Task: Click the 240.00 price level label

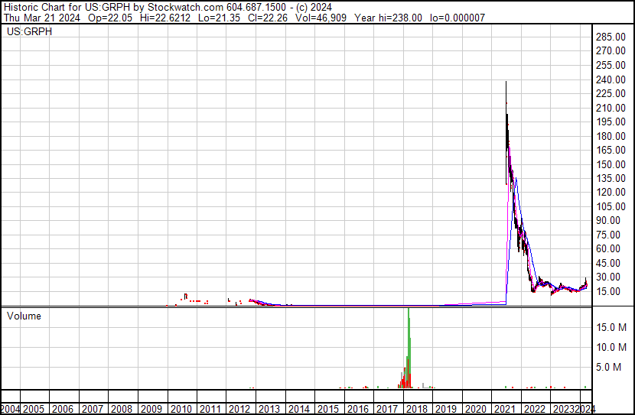Action: [614, 79]
